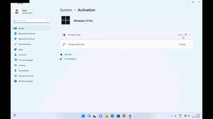Click the Bluetooth icon in the sidebar
The image size is (213, 119).
pos(15,33)
